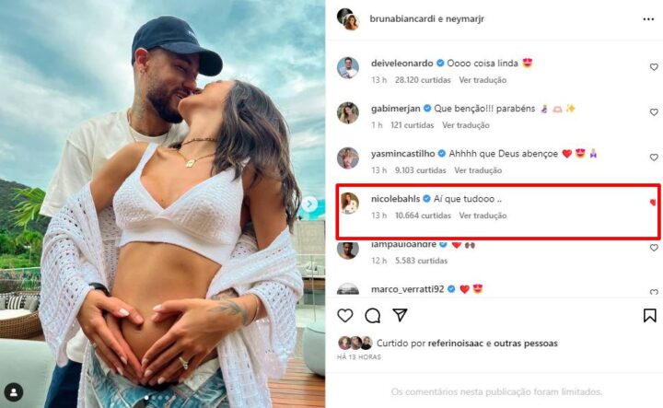The width and height of the screenshot is (663, 408).
Task: Open the comment bubble icon
Action: (x=372, y=316)
